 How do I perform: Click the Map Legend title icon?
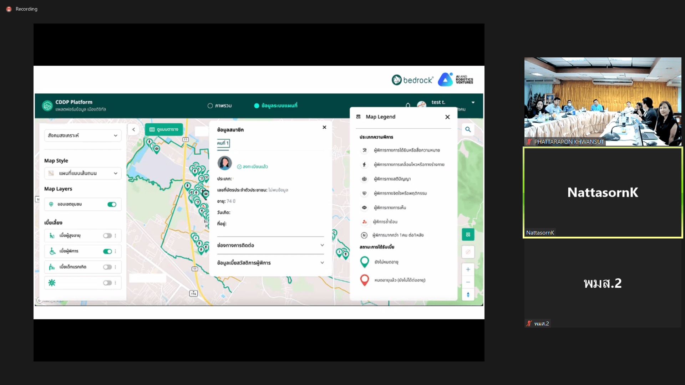click(x=358, y=117)
